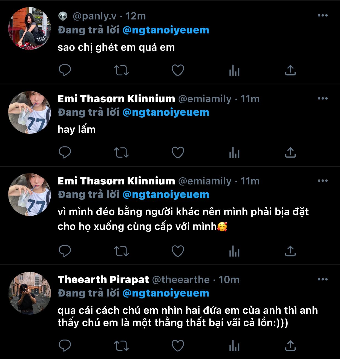340x359 pixels.
Task: View analytics of @panly.v's tweet
Action: pyautogui.click(x=234, y=70)
